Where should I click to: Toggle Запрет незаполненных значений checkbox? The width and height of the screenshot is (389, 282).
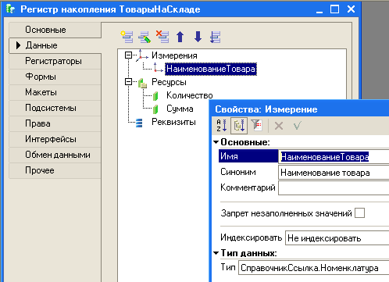click(360, 213)
